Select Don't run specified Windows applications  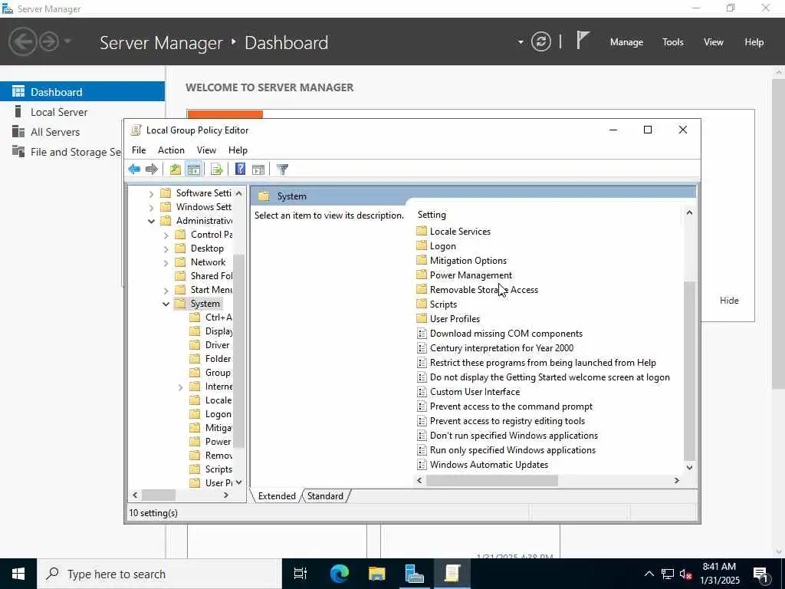[x=514, y=436]
